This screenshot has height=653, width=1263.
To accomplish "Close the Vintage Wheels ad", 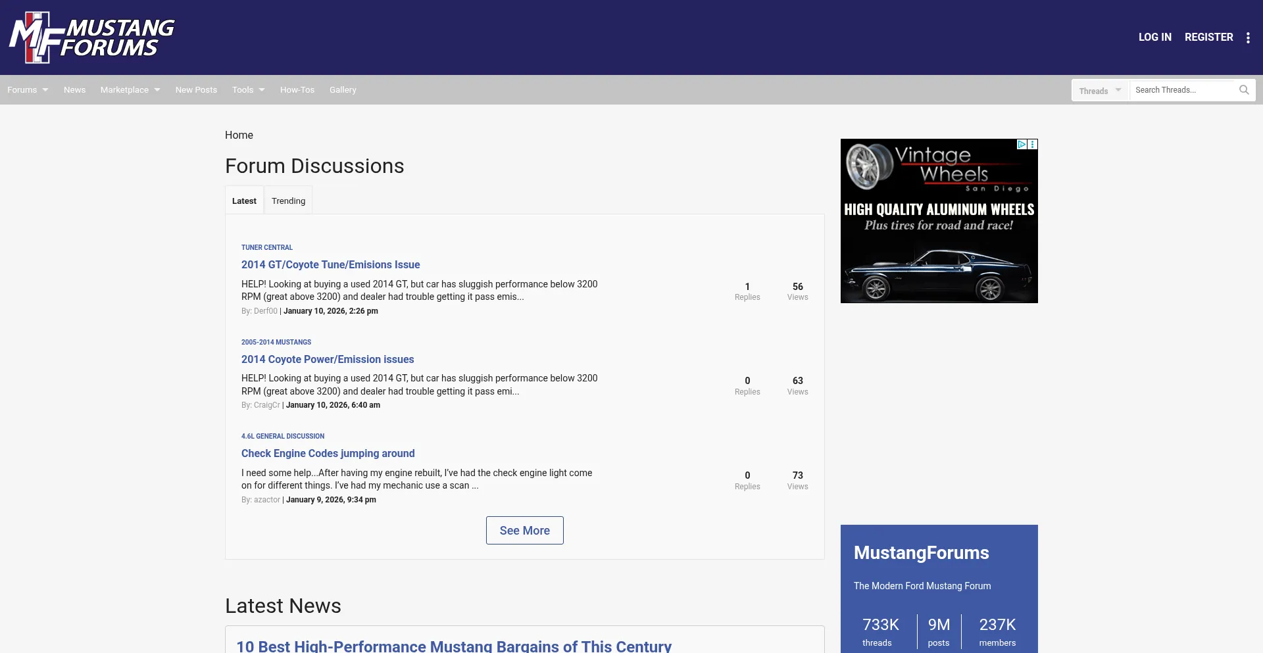I will click(x=1033, y=144).
